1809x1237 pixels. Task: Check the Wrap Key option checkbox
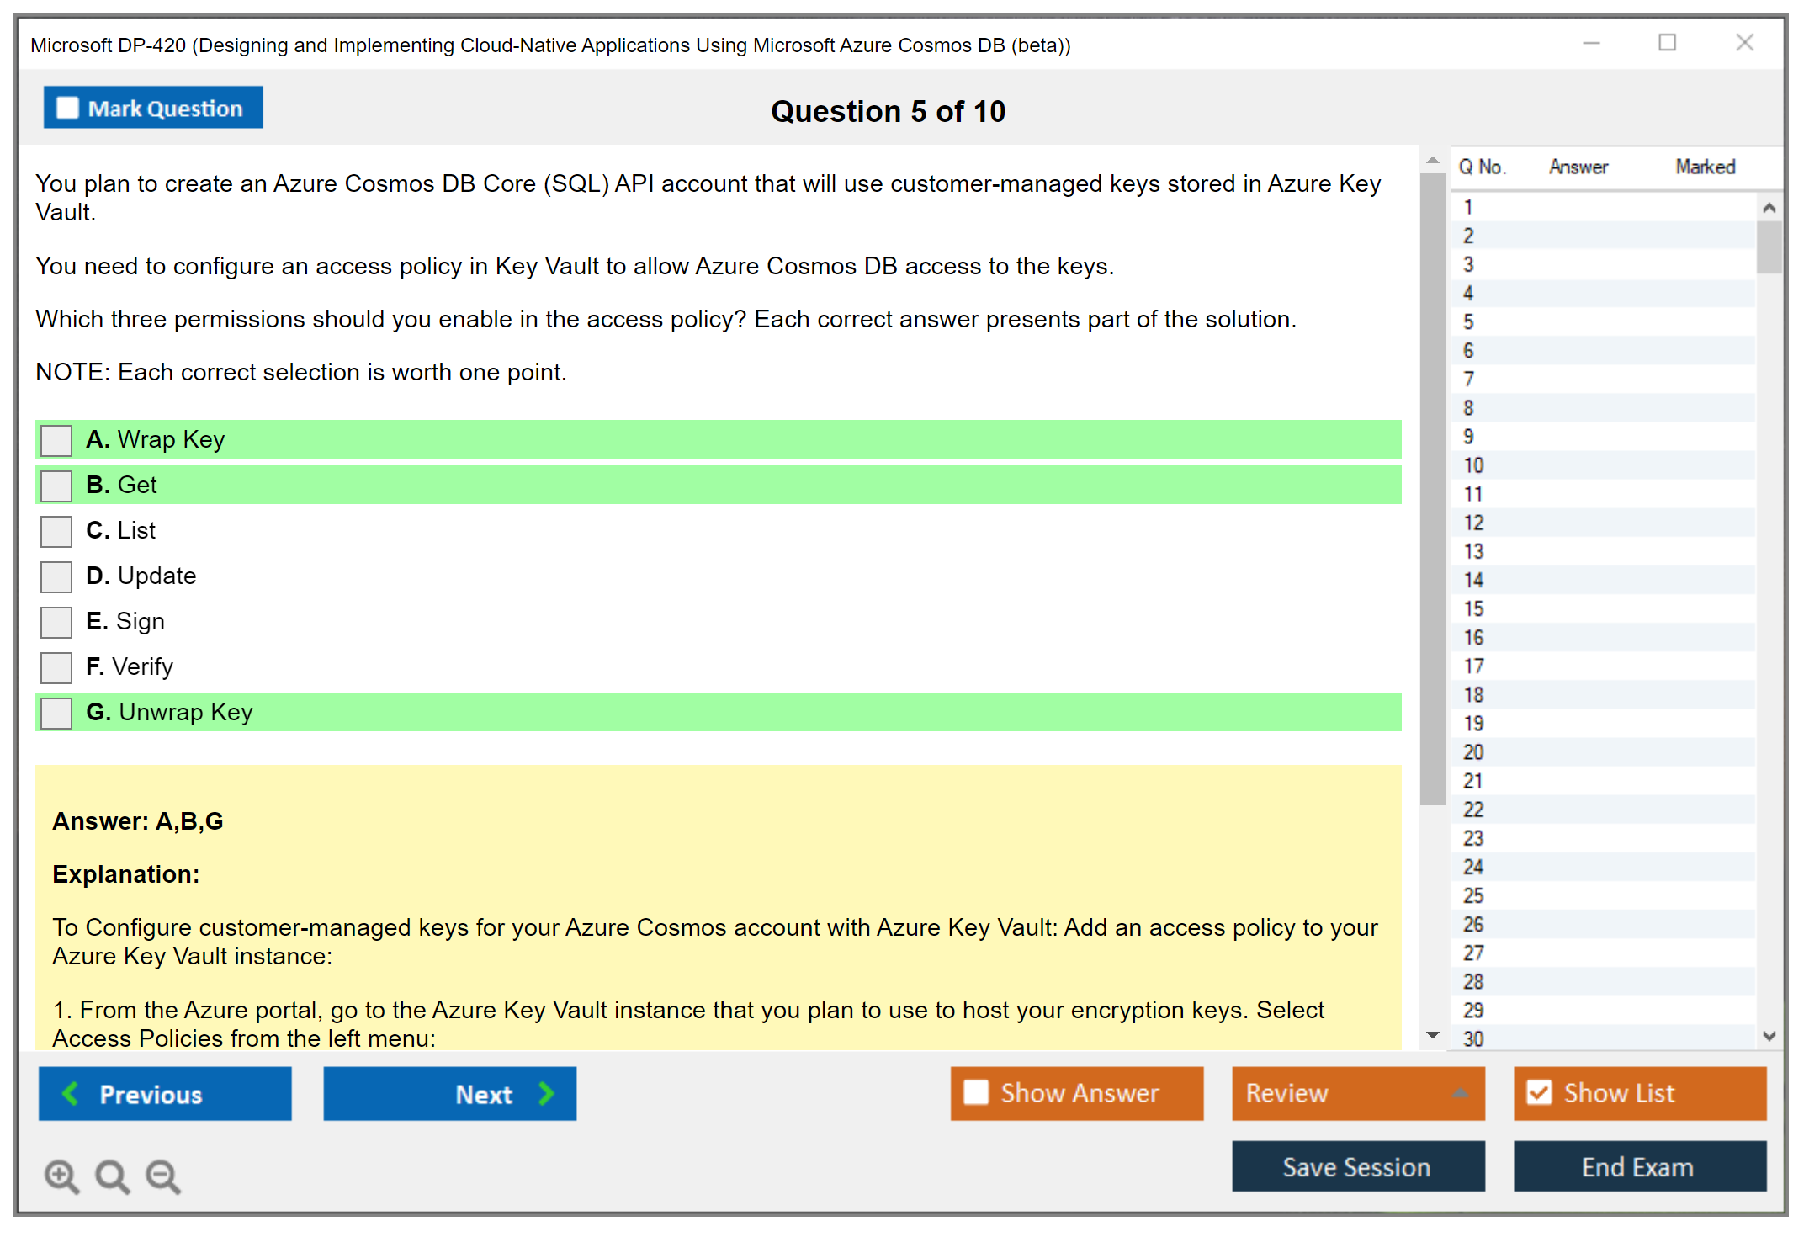[x=56, y=440]
